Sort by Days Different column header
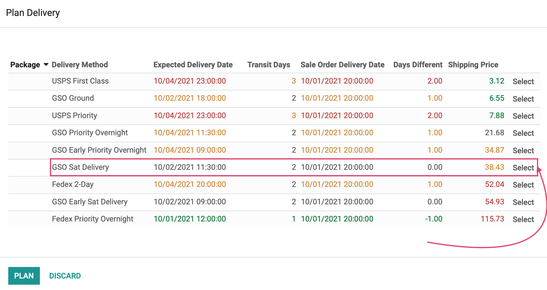Image resolution: width=547 pixels, height=290 pixels. click(x=418, y=65)
